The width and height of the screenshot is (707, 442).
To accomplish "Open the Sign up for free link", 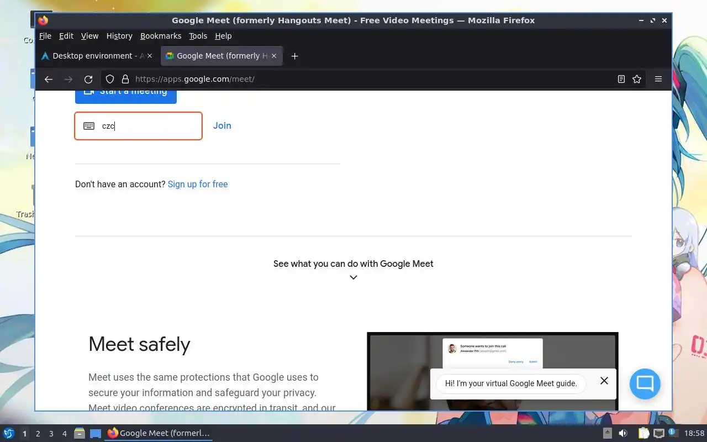I will pyautogui.click(x=198, y=184).
